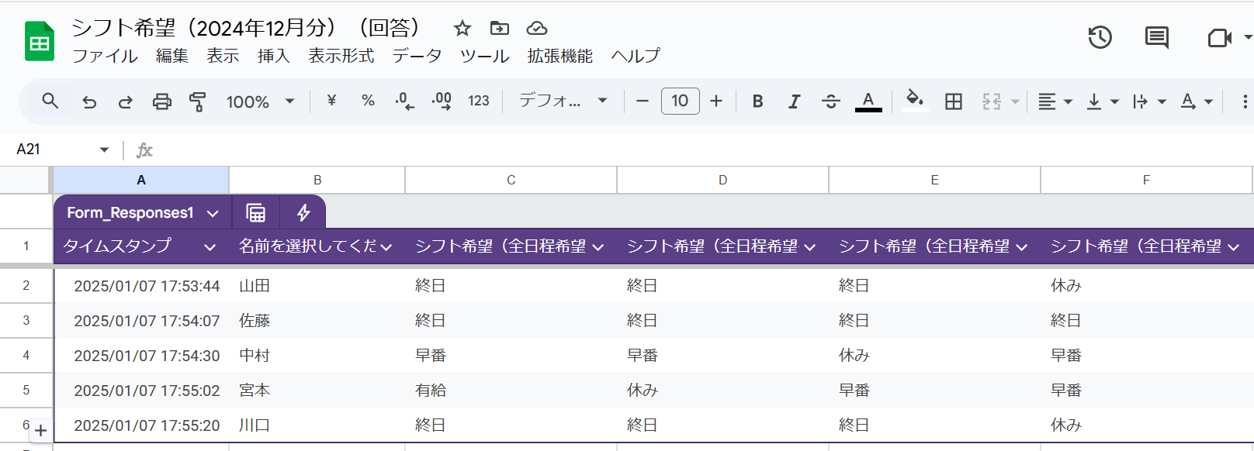This screenshot has width=1254, height=451.
Task: Open the text wrapping dropdown
Action: (x=1149, y=102)
